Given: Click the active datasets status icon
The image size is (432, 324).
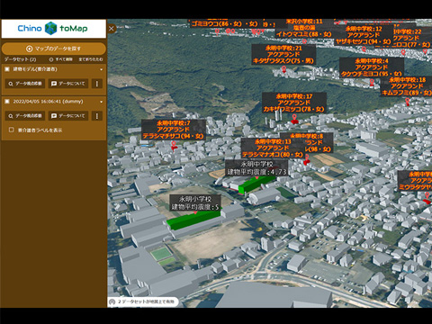Looking at the screenshot, I should [x=112, y=301].
